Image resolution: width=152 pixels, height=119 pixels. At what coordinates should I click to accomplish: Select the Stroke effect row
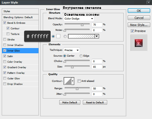(x=20, y=39)
